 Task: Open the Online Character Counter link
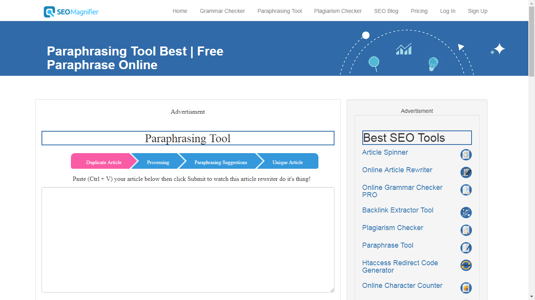click(402, 286)
